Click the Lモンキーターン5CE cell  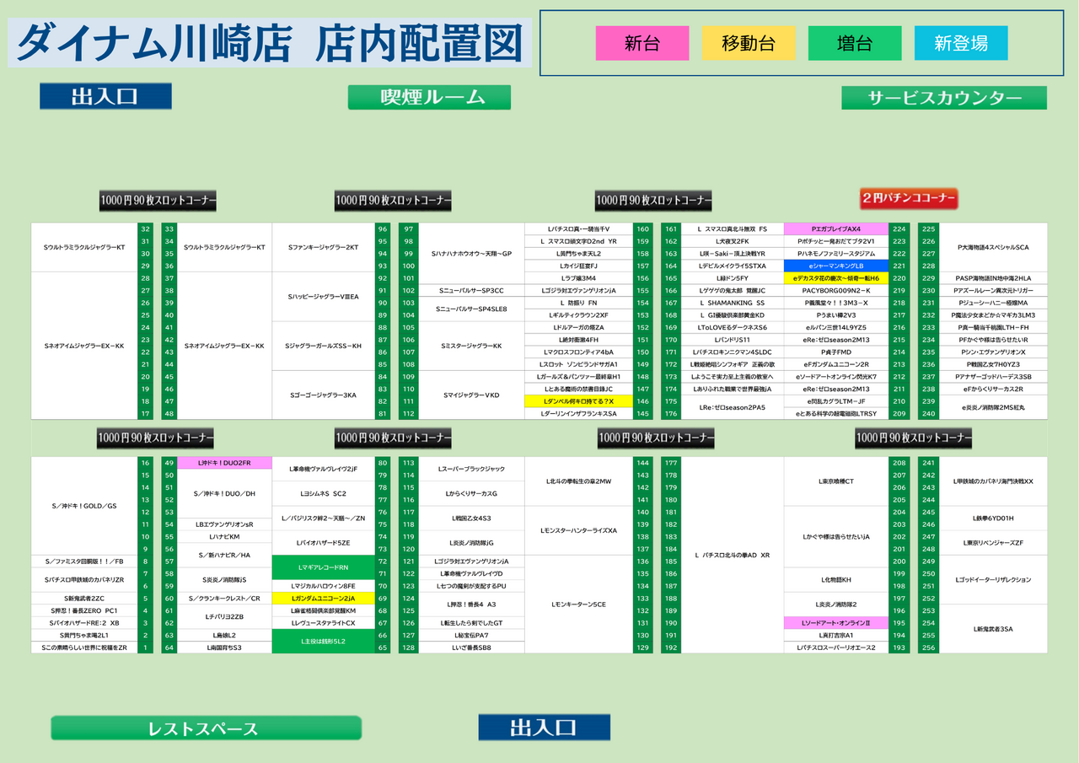579,604
